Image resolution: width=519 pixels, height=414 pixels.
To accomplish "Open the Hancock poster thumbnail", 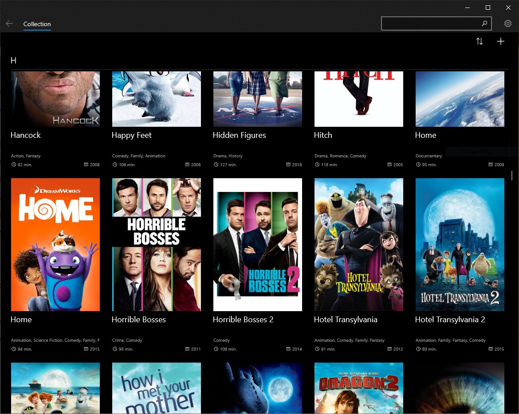I will [55, 99].
